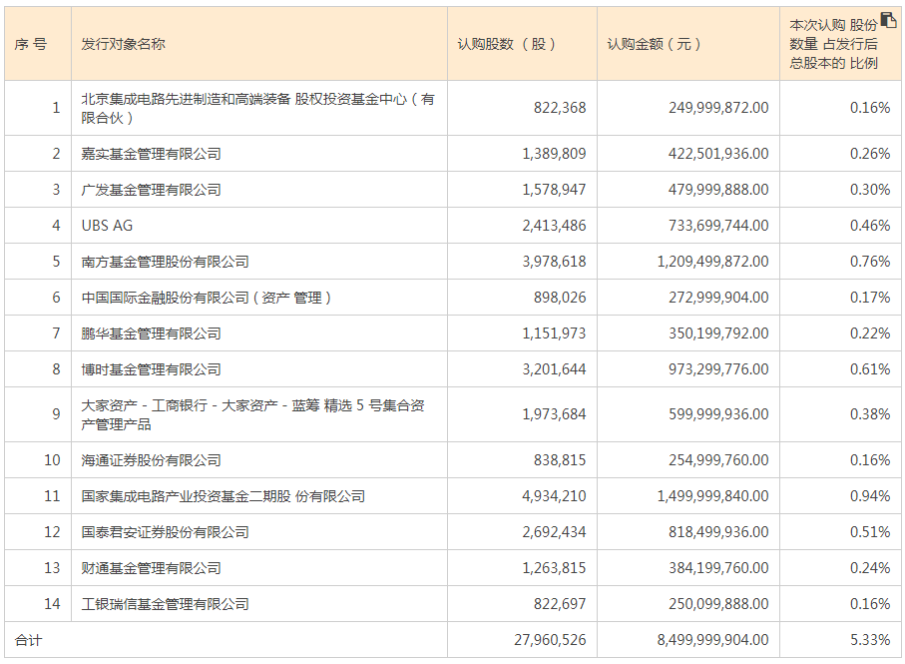Image resolution: width=905 pixels, height=664 pixels.
Task: Click total ratio 5.33%
Action: [870, 640]
